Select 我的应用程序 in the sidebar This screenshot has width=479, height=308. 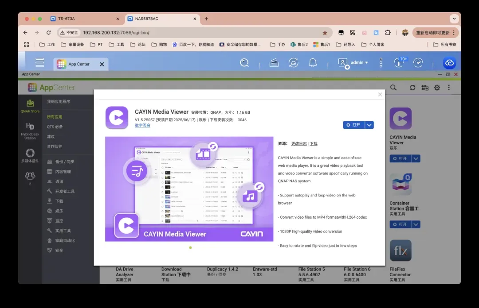[59, 102]
